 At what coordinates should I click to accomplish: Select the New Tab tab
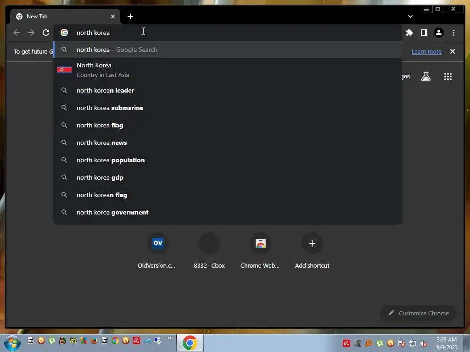click(65, 16)
